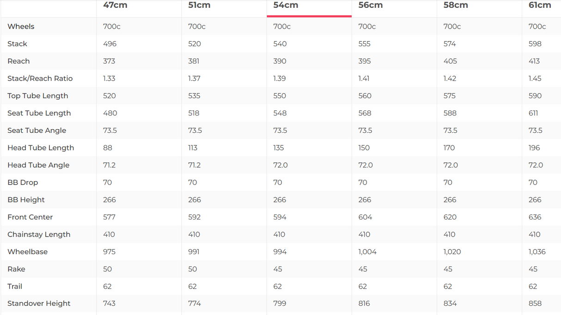Viewport: 561px width, 315px height.
Task: Select the 47cm size column header
Action: coord(115,6)
